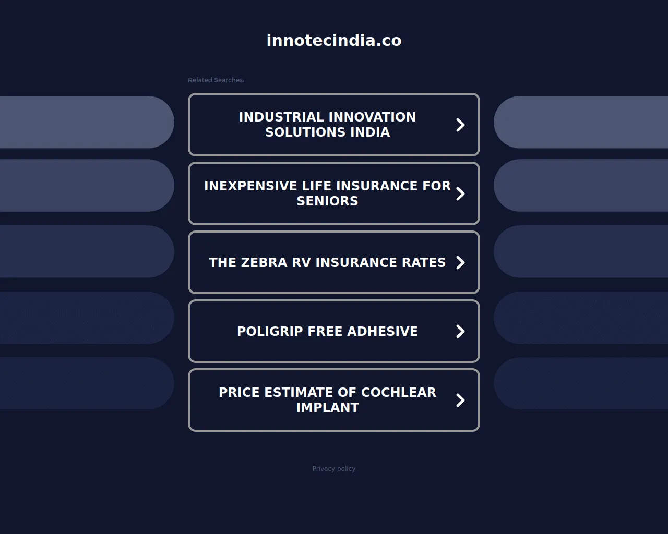Click the chevron for Zebra RV Insurance Rates
The width and height of the screenshot is (668, 534).
click(x=460, y=262)
